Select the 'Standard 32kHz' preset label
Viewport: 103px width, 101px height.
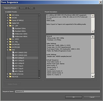click(20, 29)
